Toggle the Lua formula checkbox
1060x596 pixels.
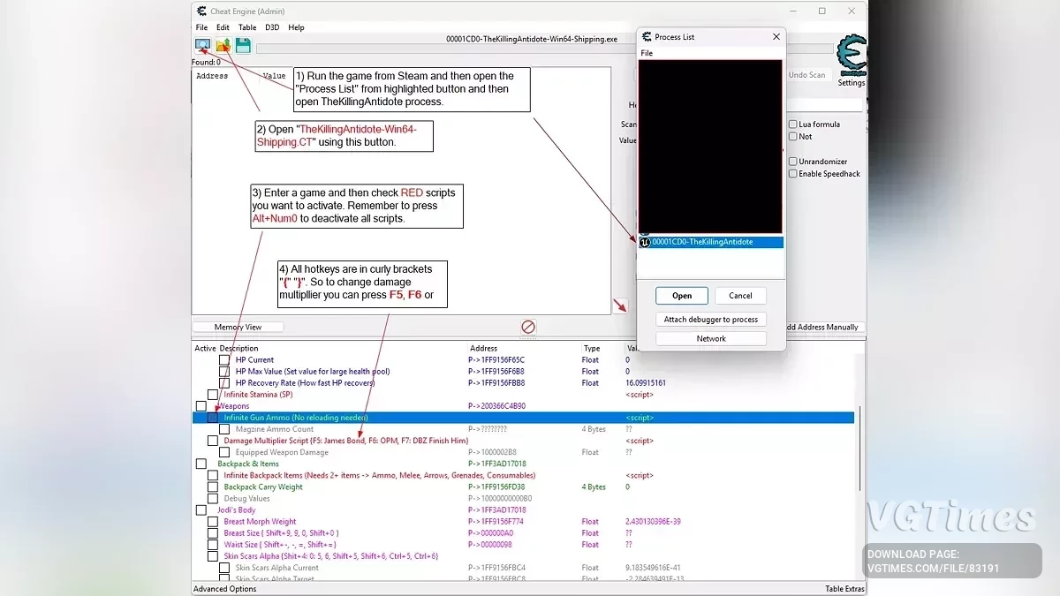792,124
